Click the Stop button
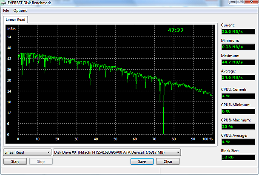The height and width of the screenshot is (175, 259). tap(41, 161)
